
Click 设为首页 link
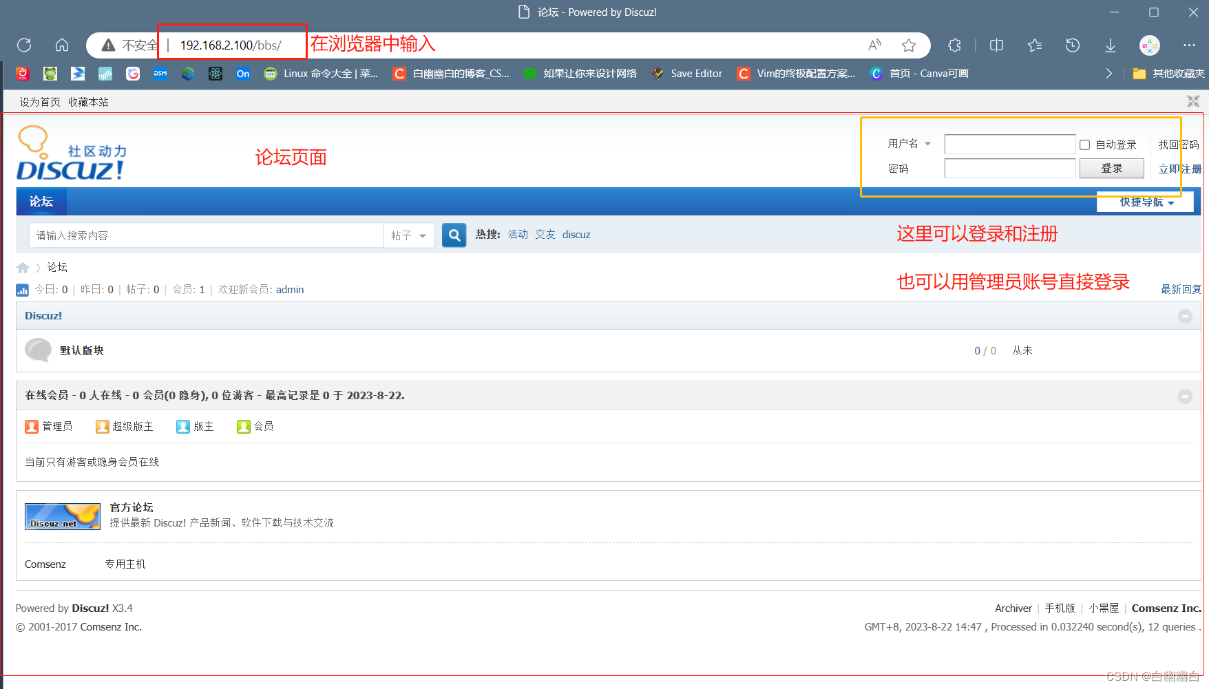pos(40,102)
